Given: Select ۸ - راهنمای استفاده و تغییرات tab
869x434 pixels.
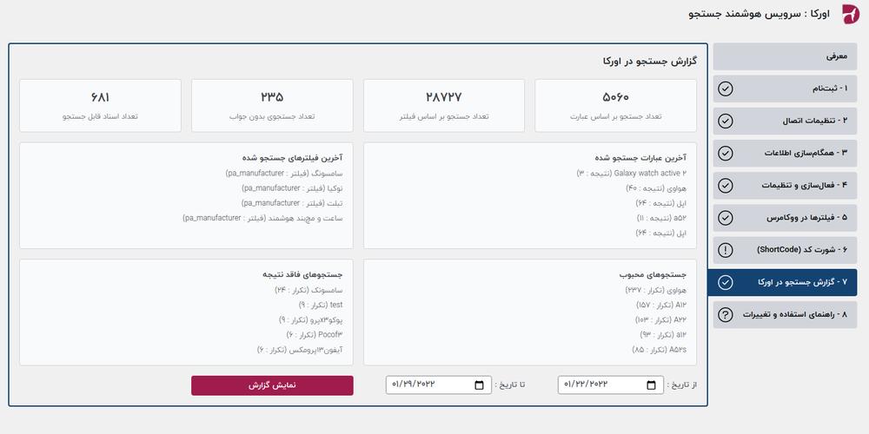Looking at the screenshot, I should pos(785,315).
